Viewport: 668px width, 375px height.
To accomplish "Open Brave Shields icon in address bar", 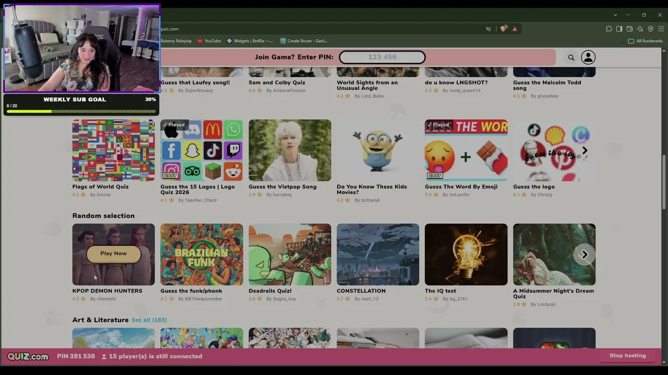I will click(x=503, y=29).
